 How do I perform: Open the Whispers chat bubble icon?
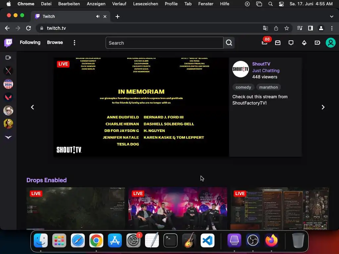[291, 43]
